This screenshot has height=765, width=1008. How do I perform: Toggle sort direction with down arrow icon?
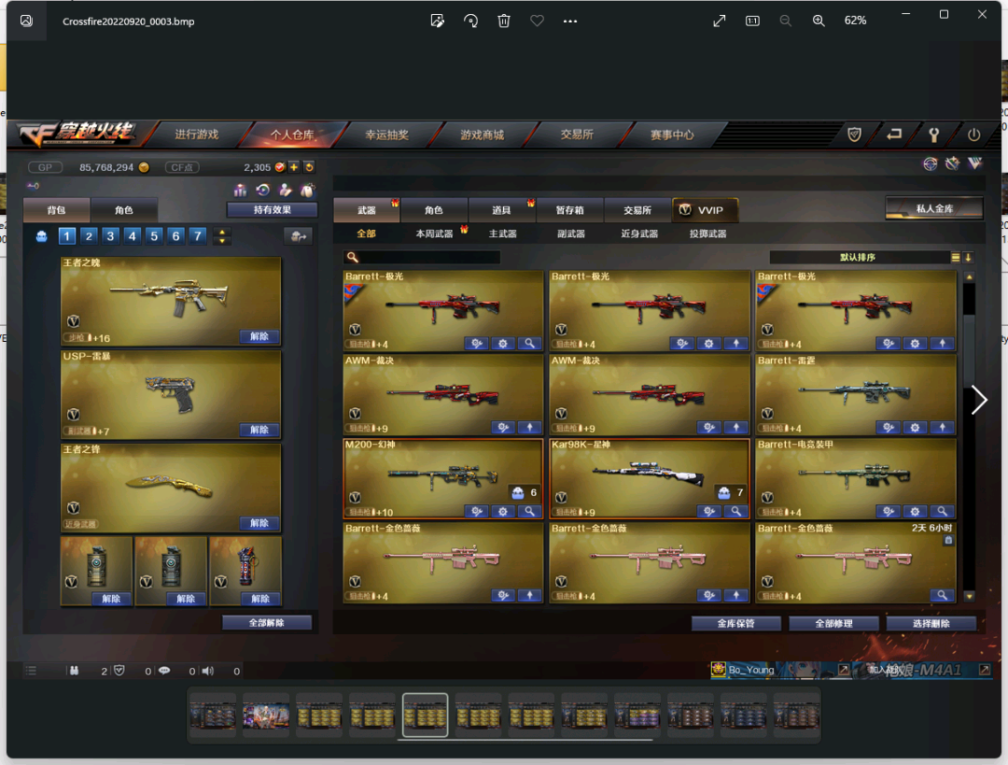(968, 258)
